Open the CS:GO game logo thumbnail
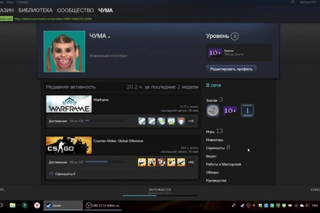Screen dimensions: 320x213 69,145
